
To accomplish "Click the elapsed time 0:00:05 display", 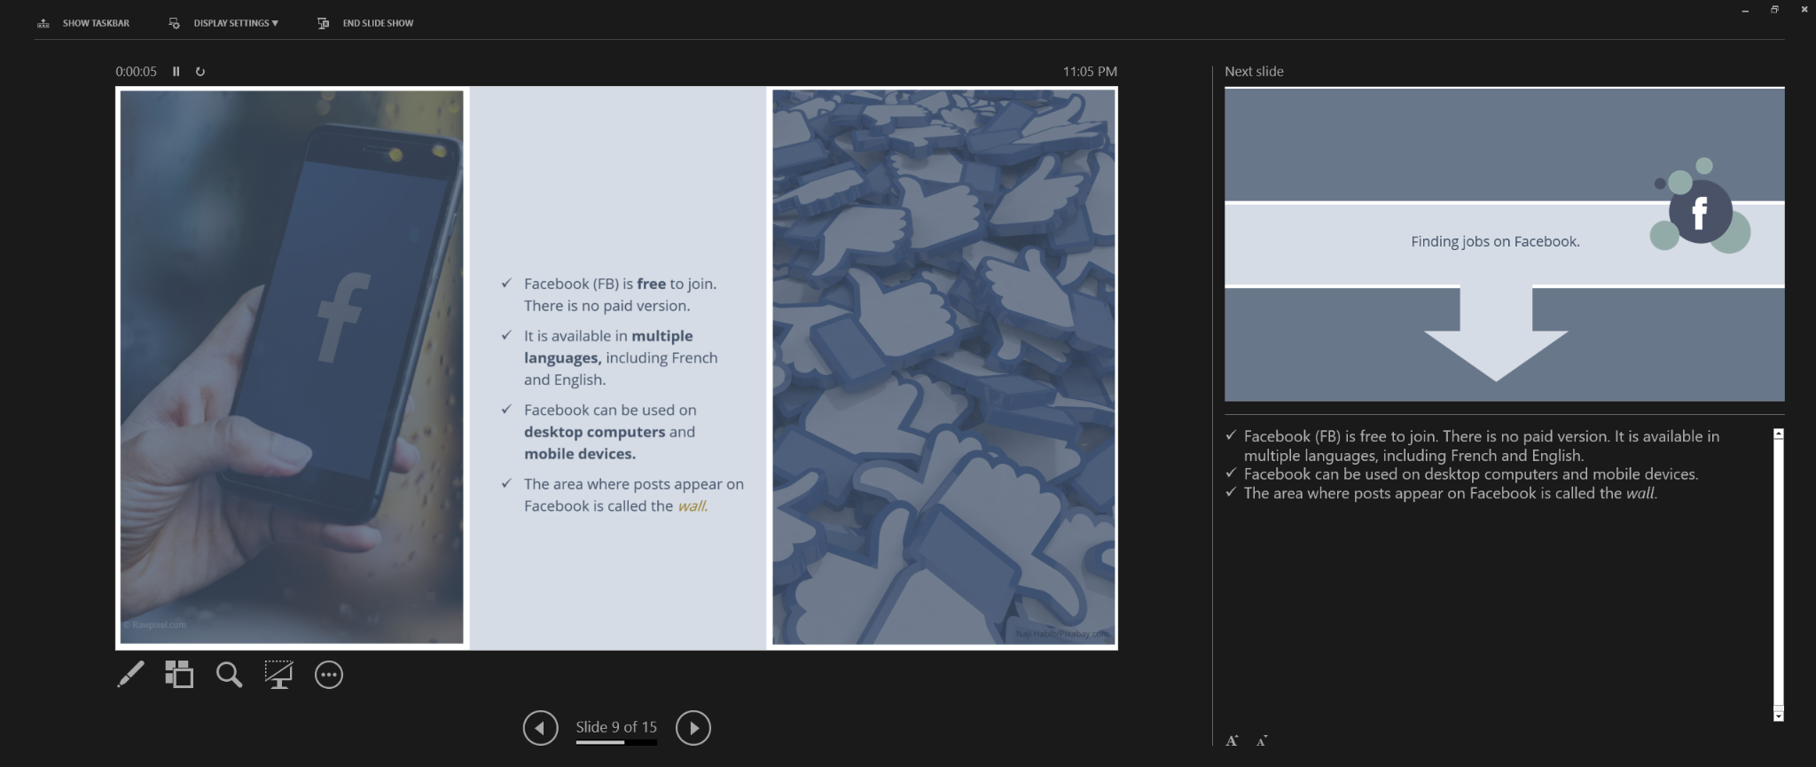I will (x=136, y=72).
